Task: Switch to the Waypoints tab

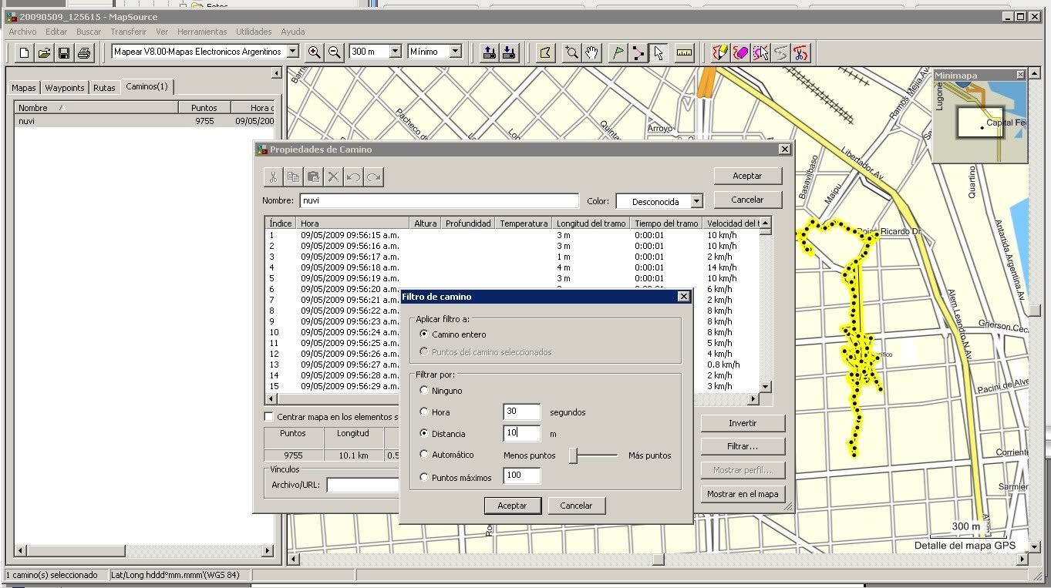Action: click(x=65, y=88)
